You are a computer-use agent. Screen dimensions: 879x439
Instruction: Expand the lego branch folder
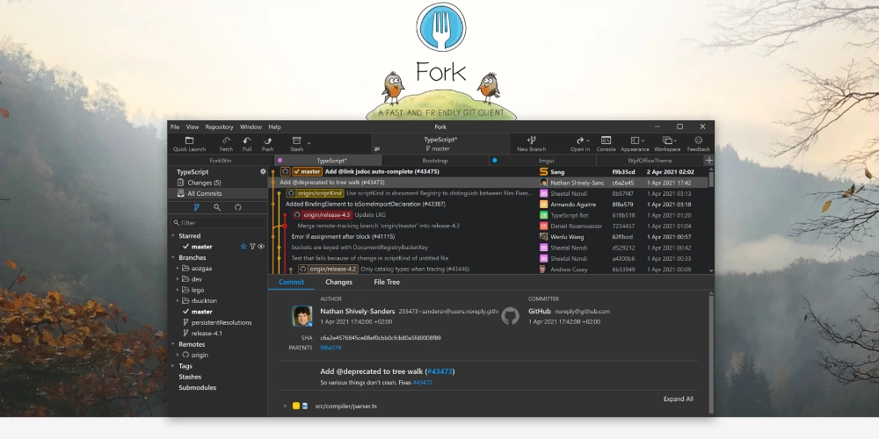[178, 290]
